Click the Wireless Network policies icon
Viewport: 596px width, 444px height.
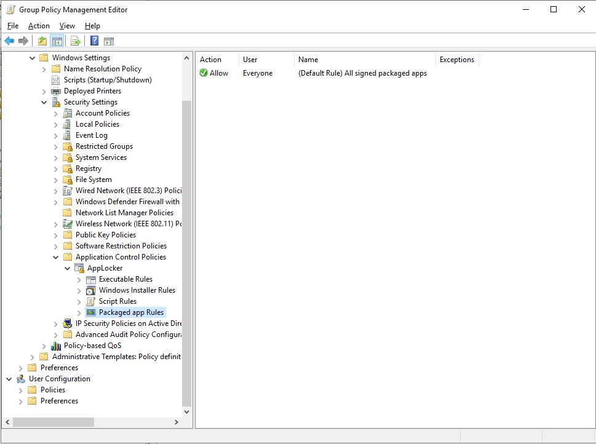point(67,224)
